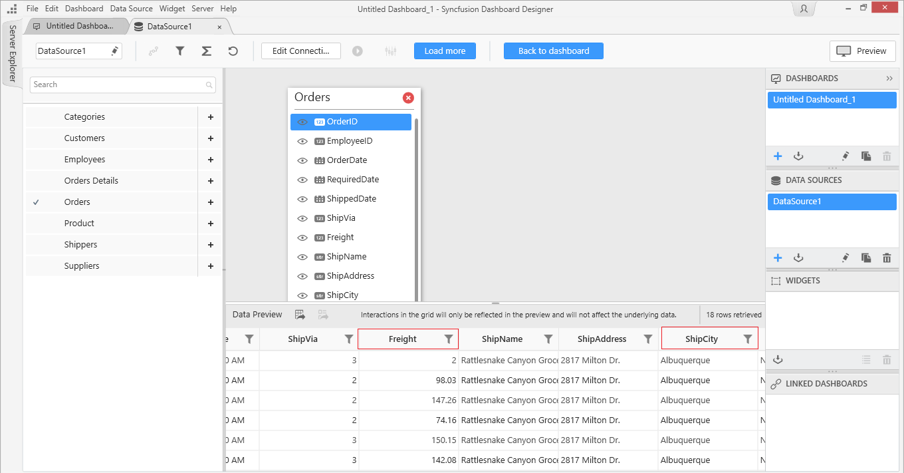The image size is (904, 473).
Task: Click the Freight column filter icon
Action: (x=449, y=339)
